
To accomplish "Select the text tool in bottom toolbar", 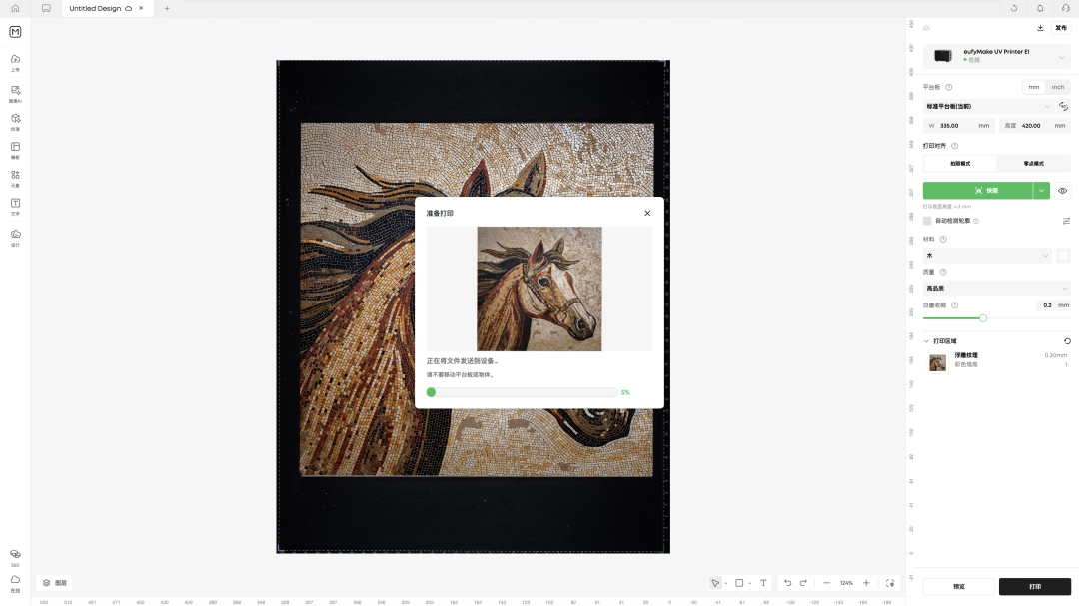I will coord(763,583).
